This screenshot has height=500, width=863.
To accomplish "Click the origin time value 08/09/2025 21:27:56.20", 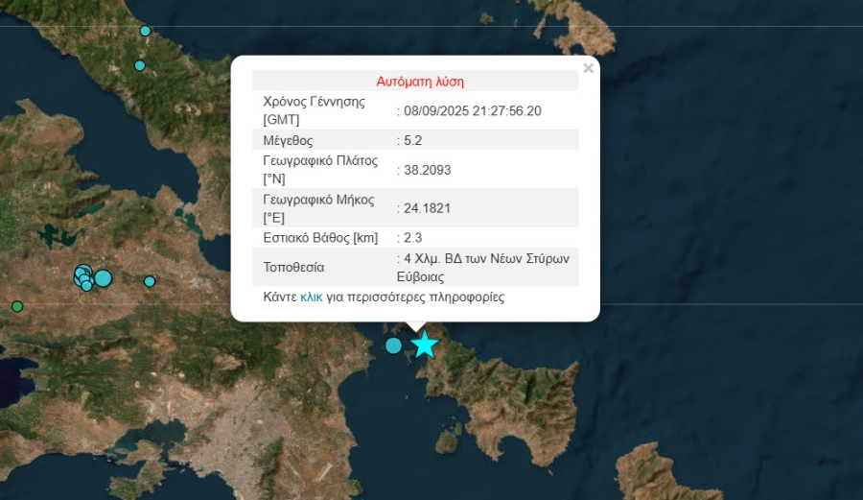I will tap(472, 110).
